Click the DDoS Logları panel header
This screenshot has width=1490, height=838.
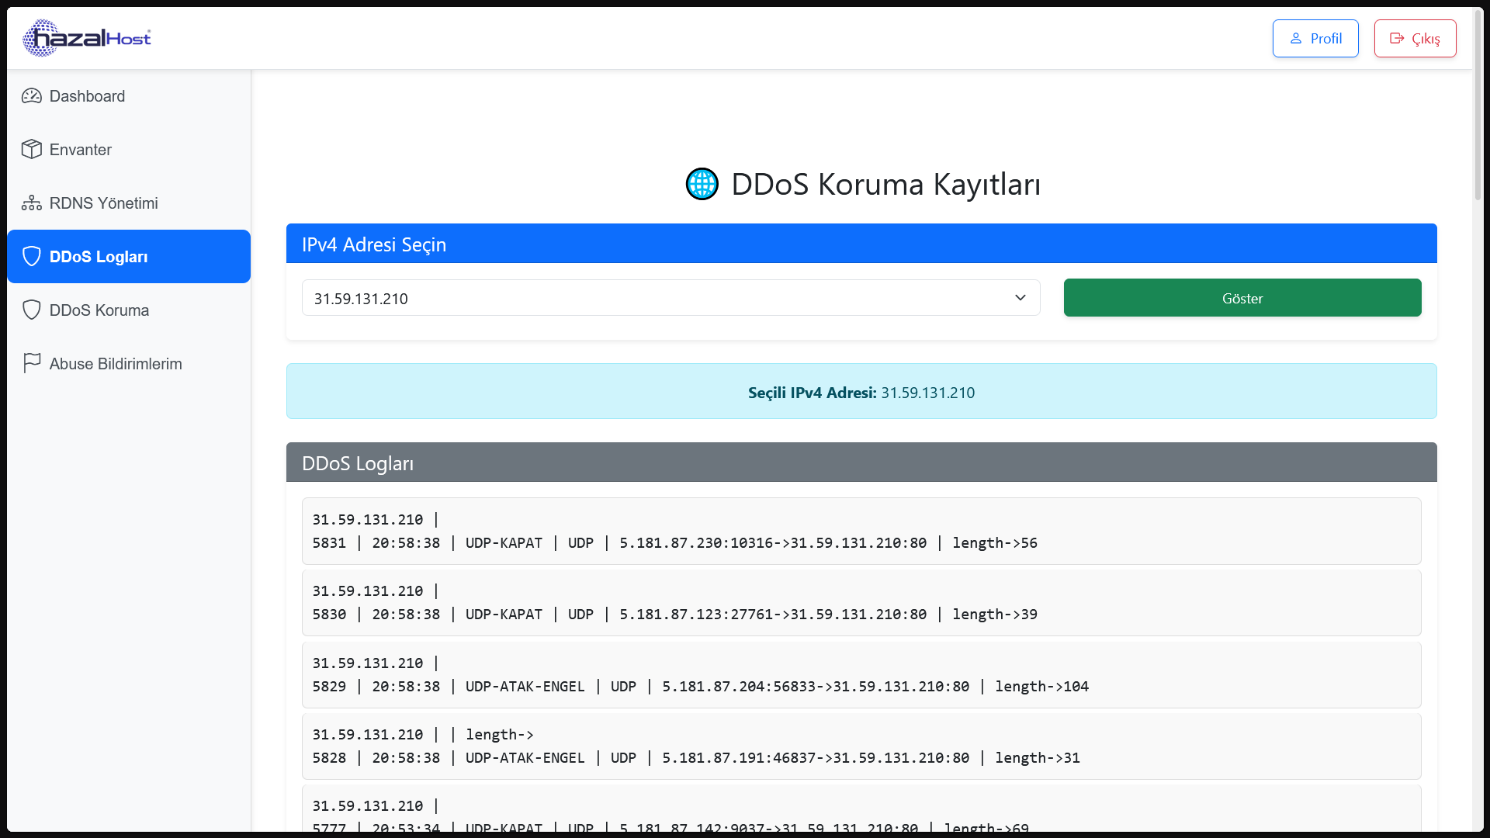[x=861, y=462]
